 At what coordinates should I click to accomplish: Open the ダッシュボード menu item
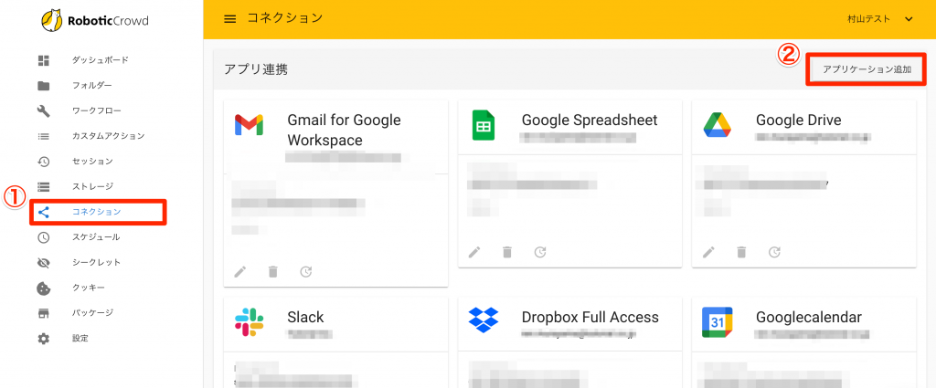[101, 60]
